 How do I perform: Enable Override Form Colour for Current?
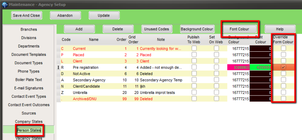(x=284, y=48)
